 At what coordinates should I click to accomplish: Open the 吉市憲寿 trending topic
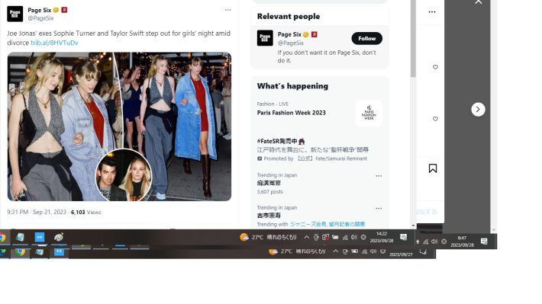(269, 216)
